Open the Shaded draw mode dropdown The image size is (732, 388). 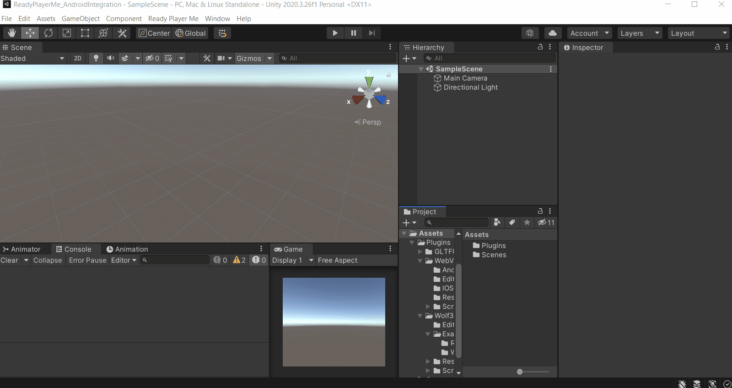[33, 58]
